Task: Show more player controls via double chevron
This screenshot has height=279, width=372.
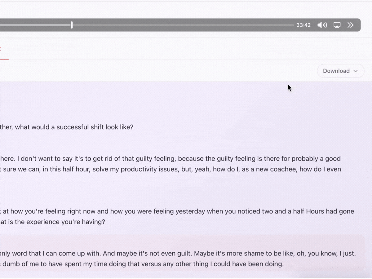Action: [350, 25]
